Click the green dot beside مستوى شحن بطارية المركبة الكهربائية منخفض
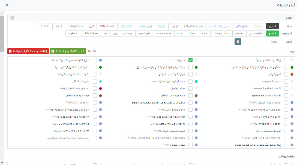297x165 pixels. (x=292, y=67)
